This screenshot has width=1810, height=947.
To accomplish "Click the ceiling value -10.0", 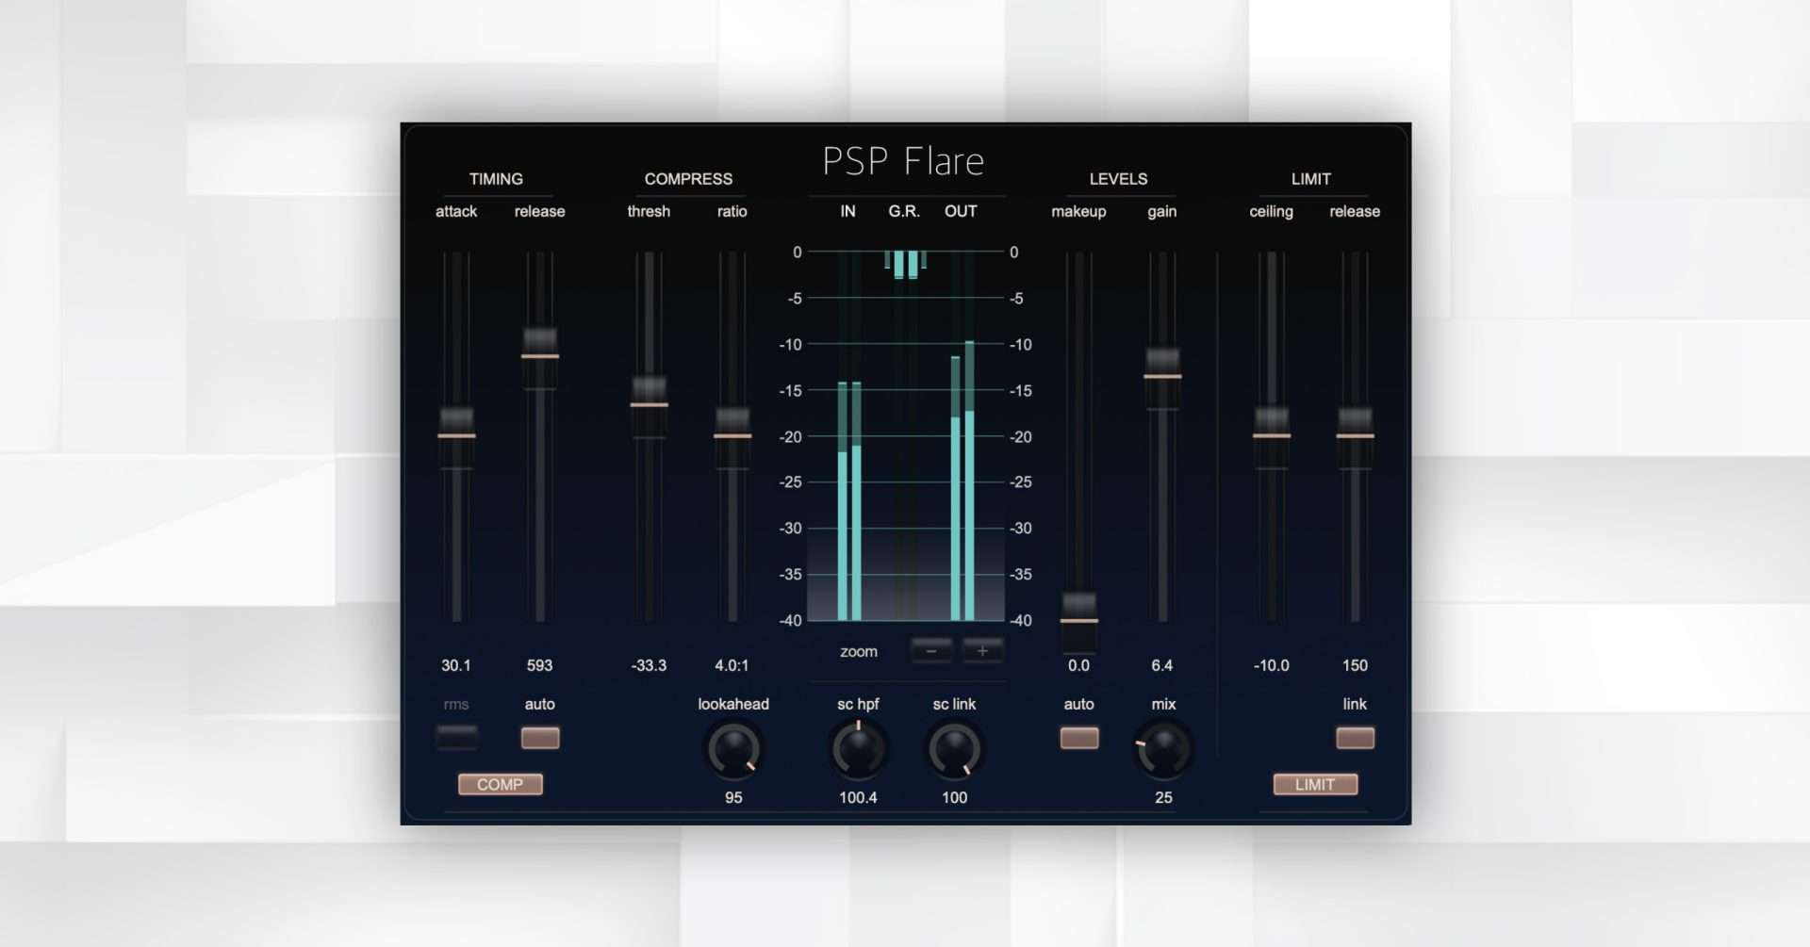I will [1272, 665].
